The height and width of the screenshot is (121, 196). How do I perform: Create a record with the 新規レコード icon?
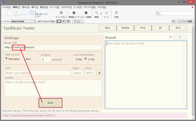coord(74,13)
